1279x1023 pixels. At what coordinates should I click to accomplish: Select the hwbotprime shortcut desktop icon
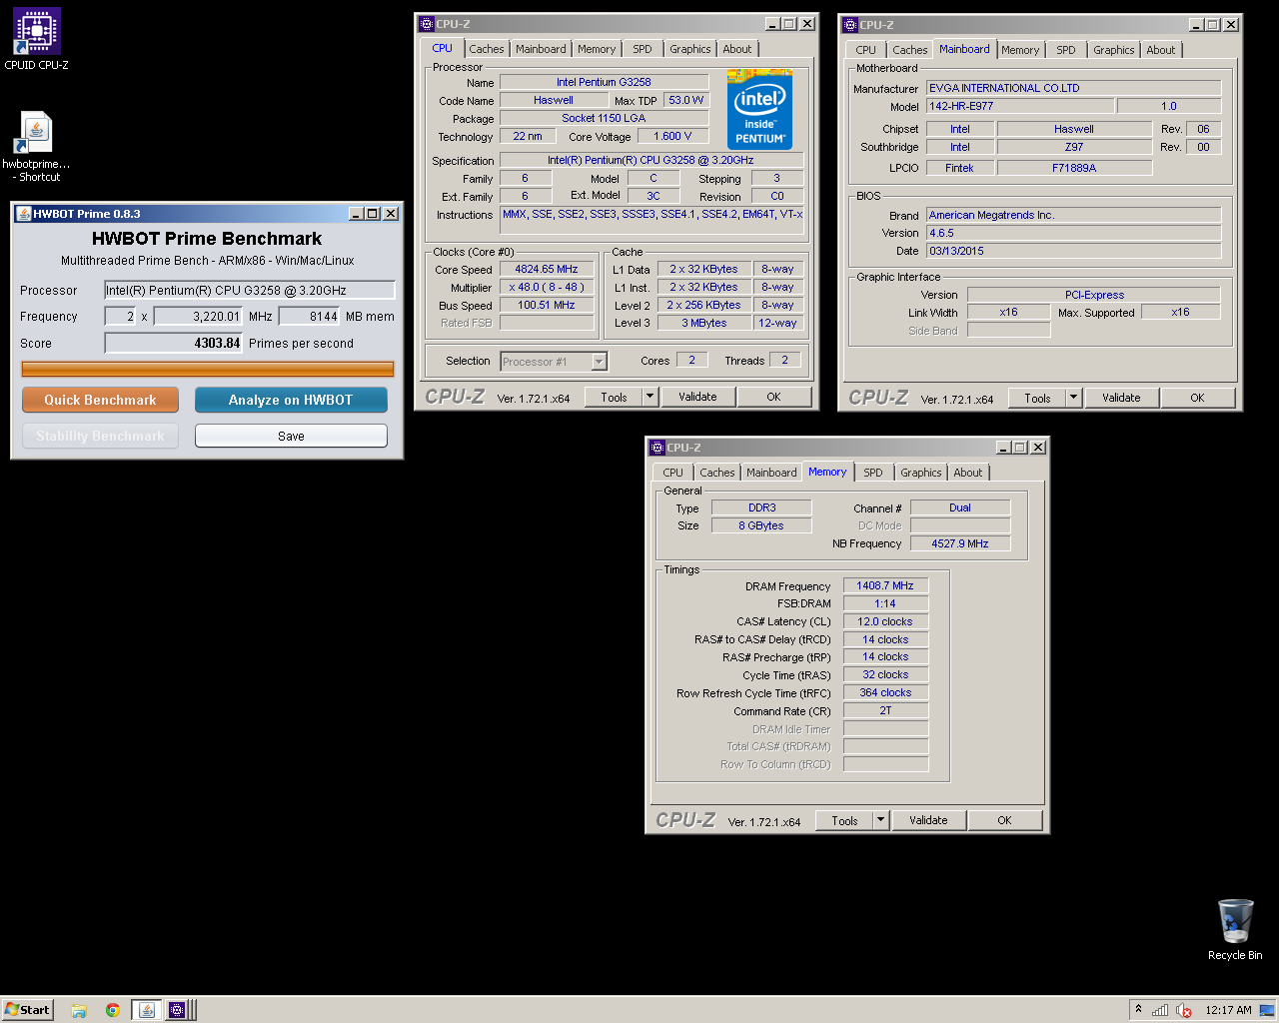(x=37, y=146)
